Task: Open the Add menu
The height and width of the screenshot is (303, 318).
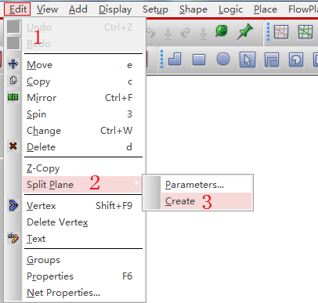Action: click(x=78, y=9)
